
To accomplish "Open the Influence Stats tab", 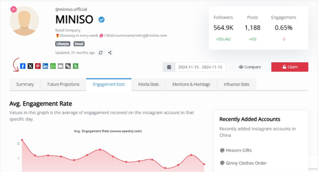I will [x=236, y=84].
